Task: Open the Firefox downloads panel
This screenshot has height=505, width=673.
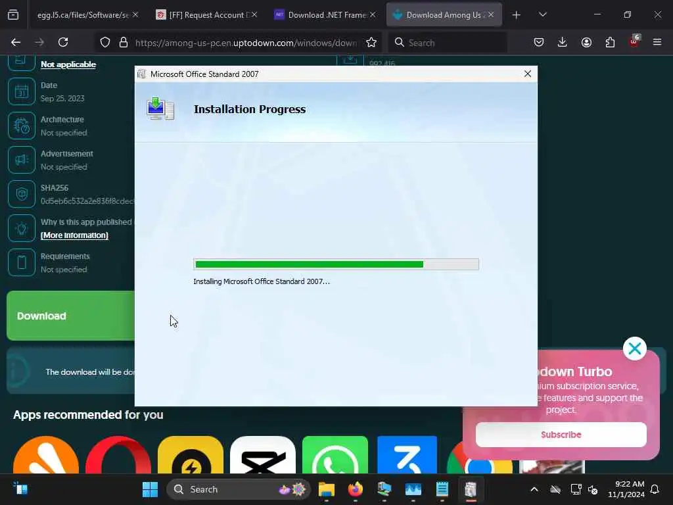Action: pyautogui.click(x=563, y=42)
